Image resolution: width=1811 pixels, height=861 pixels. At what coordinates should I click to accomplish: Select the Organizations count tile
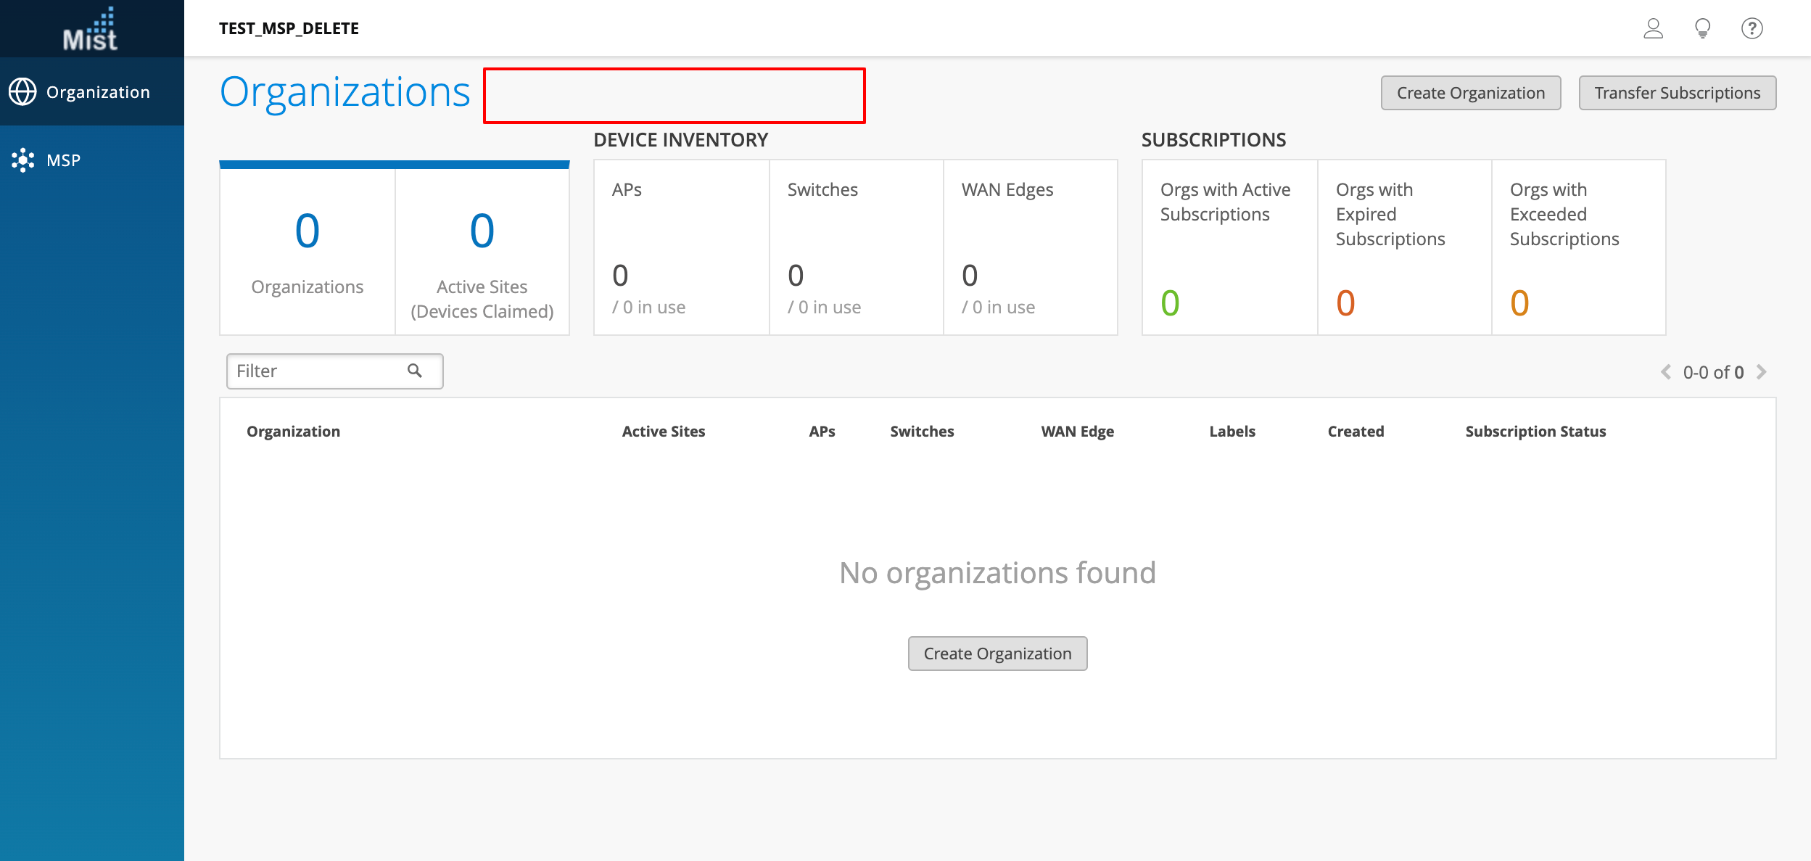click(x=308, y=251)
